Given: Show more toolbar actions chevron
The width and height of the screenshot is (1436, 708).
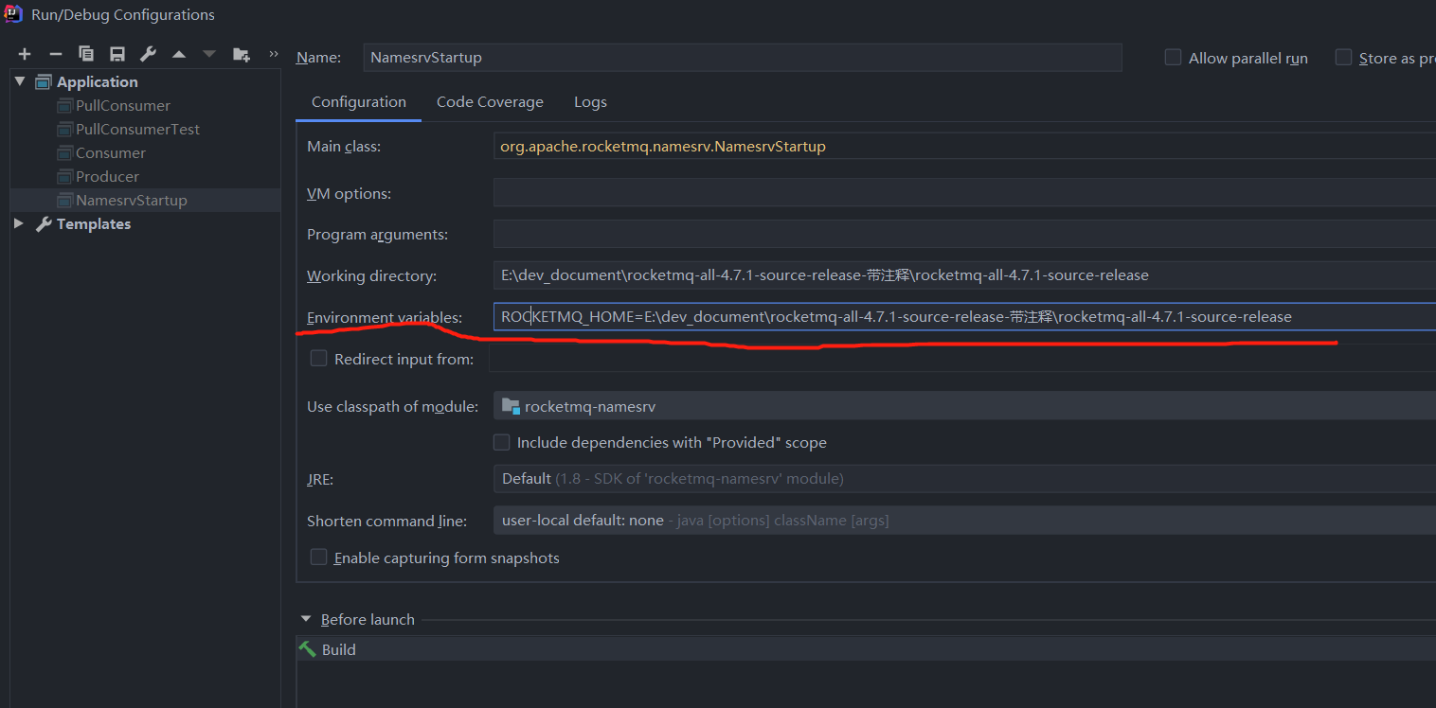Looking at the screenshot, I should 274,54.
